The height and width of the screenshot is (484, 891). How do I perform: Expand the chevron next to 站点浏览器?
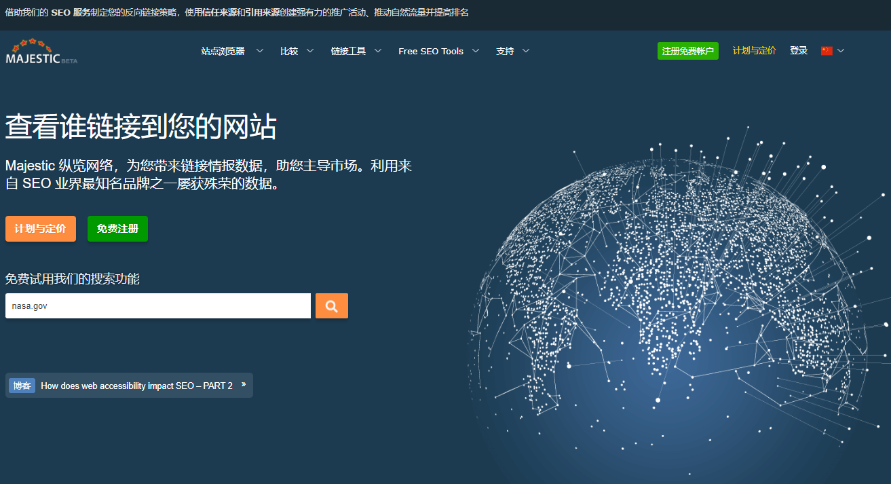pos(260,51)
